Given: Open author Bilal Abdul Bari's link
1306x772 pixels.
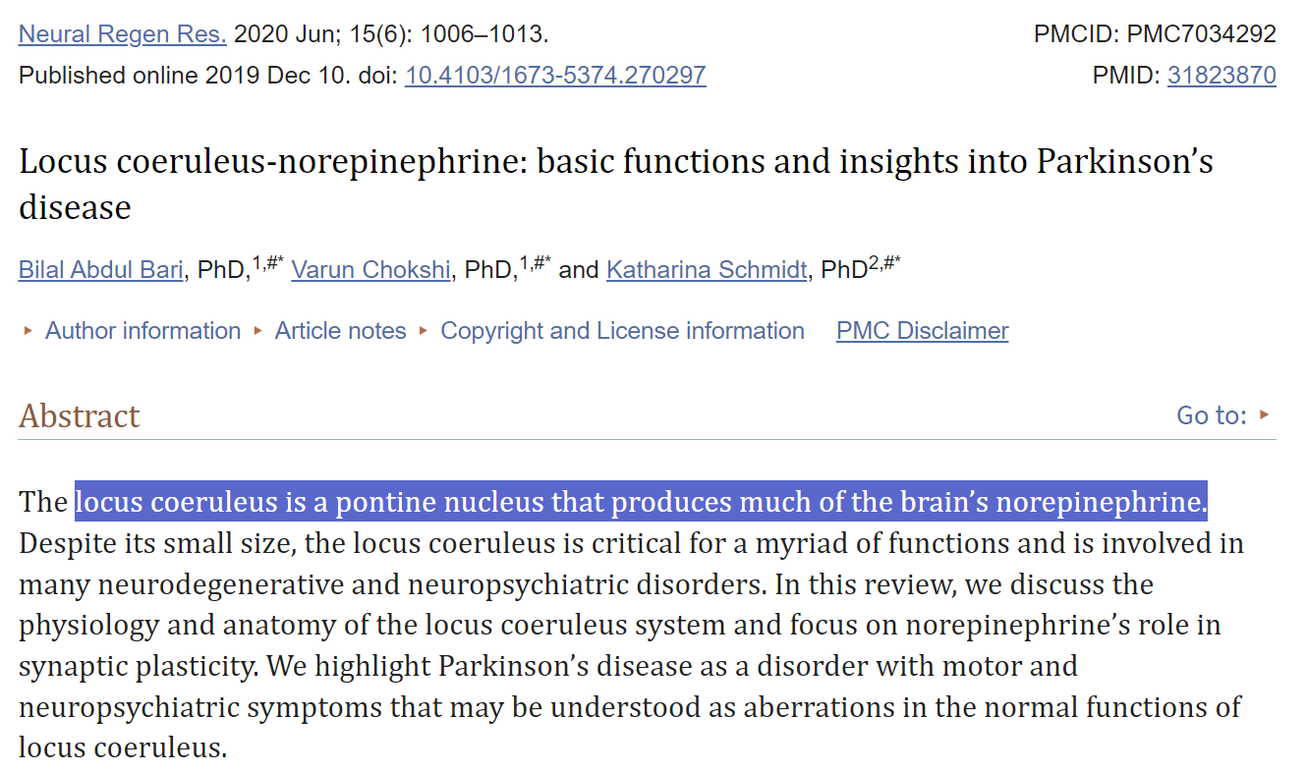Looking at the screenshot, I should 101,270.
